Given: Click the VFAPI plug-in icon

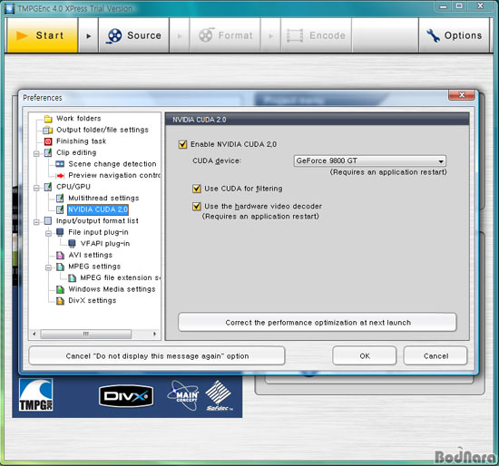Looking at the screenshot, I should point(72,244).
